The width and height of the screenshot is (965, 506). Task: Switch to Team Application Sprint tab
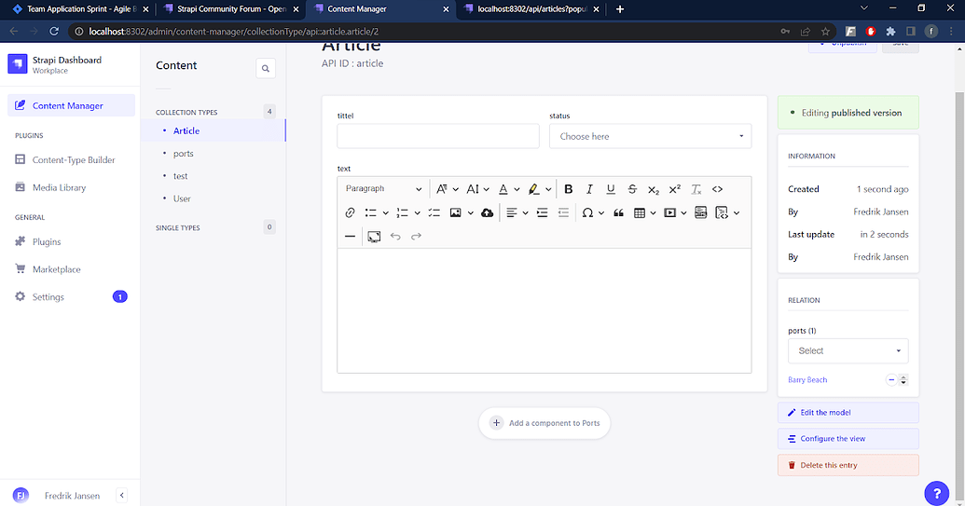tap(80, 9)
